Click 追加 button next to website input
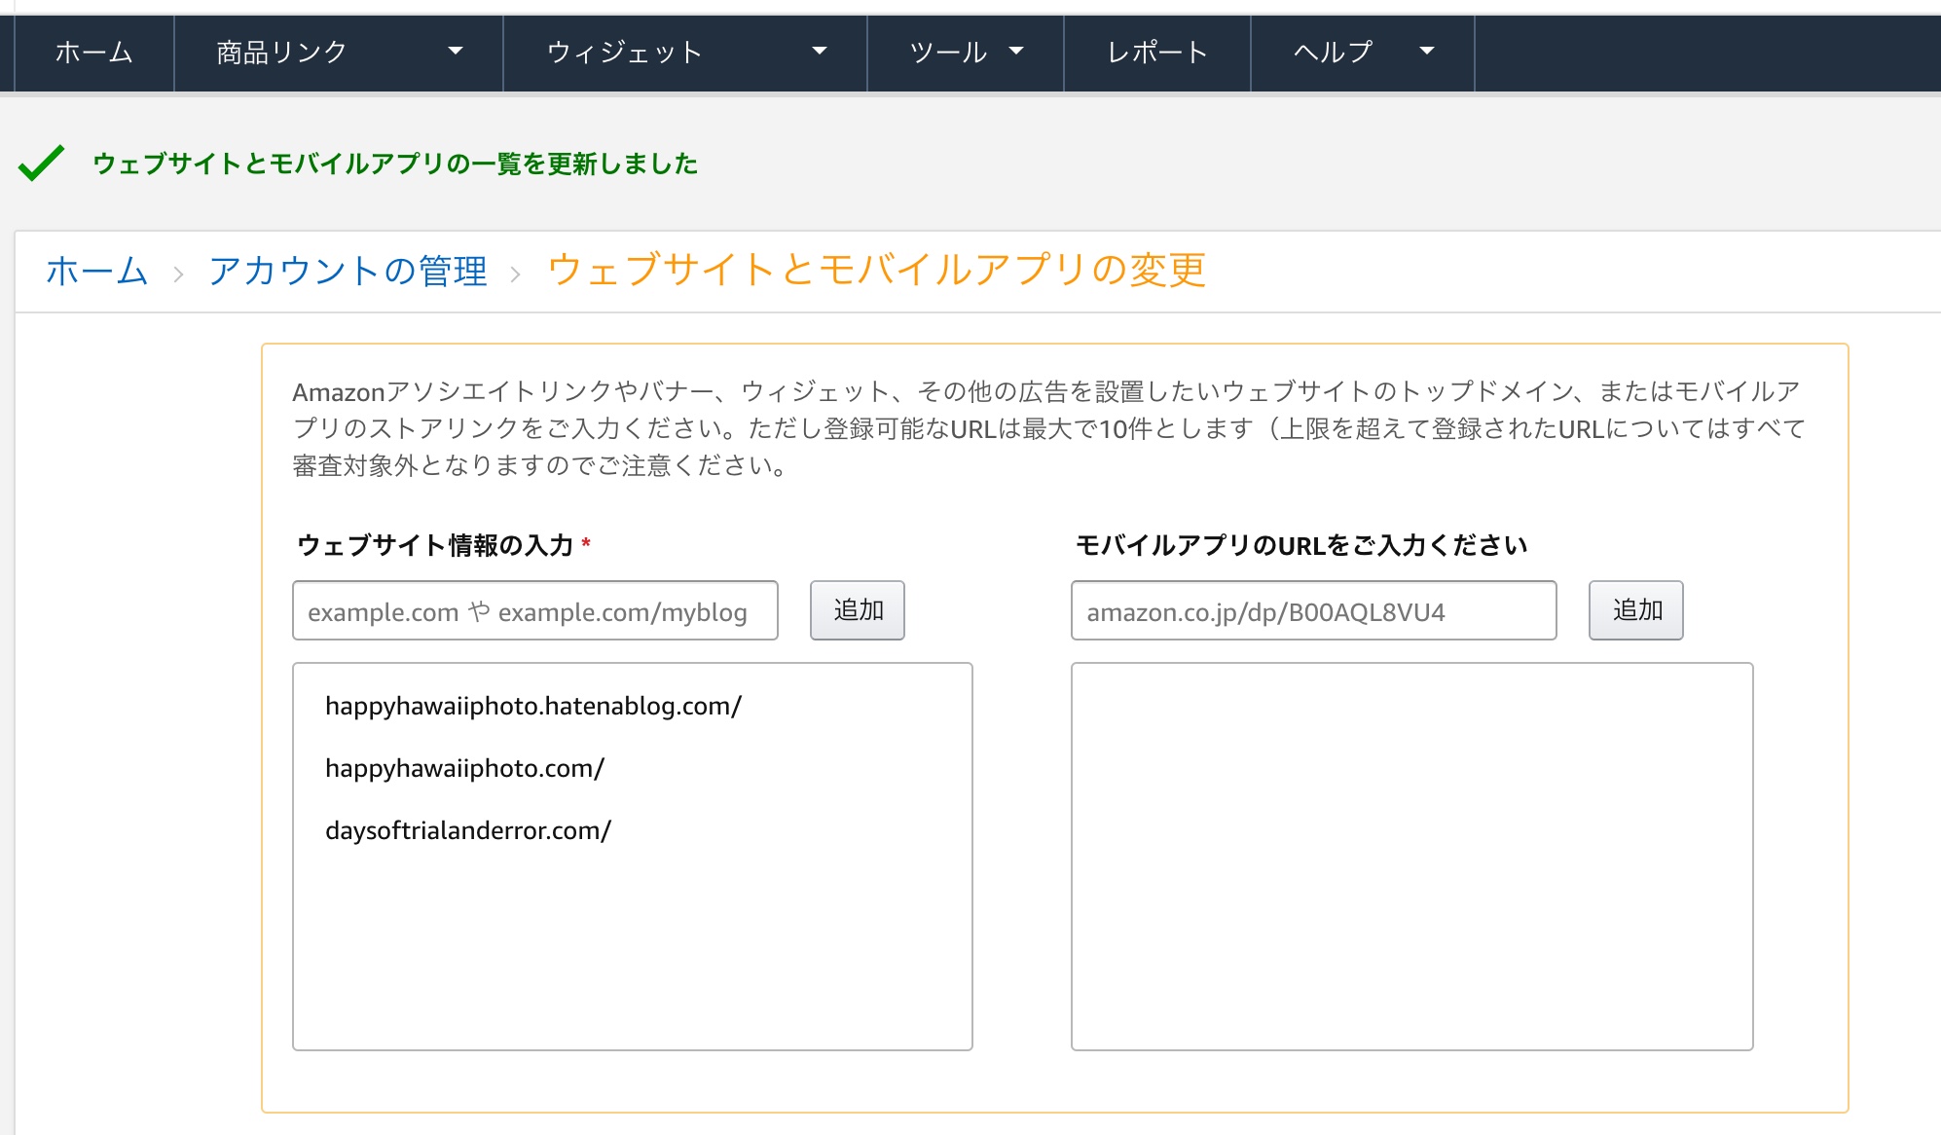The height and width of the screenshot is (1135, 1941). point(858,610)
